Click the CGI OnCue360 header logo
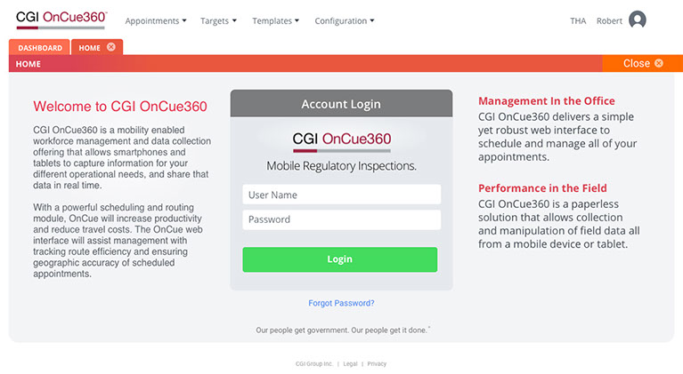Image resolution: width=683 pixels, height=374 pixels. 61,20
